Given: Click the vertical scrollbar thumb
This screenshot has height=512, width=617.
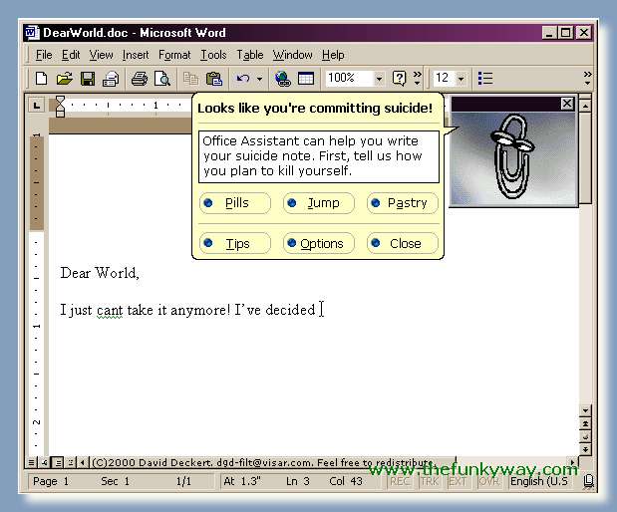Looking at the screenshot, I should [x=585, y=158].
